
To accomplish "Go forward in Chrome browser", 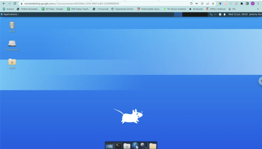I will (x=9, y=4).
